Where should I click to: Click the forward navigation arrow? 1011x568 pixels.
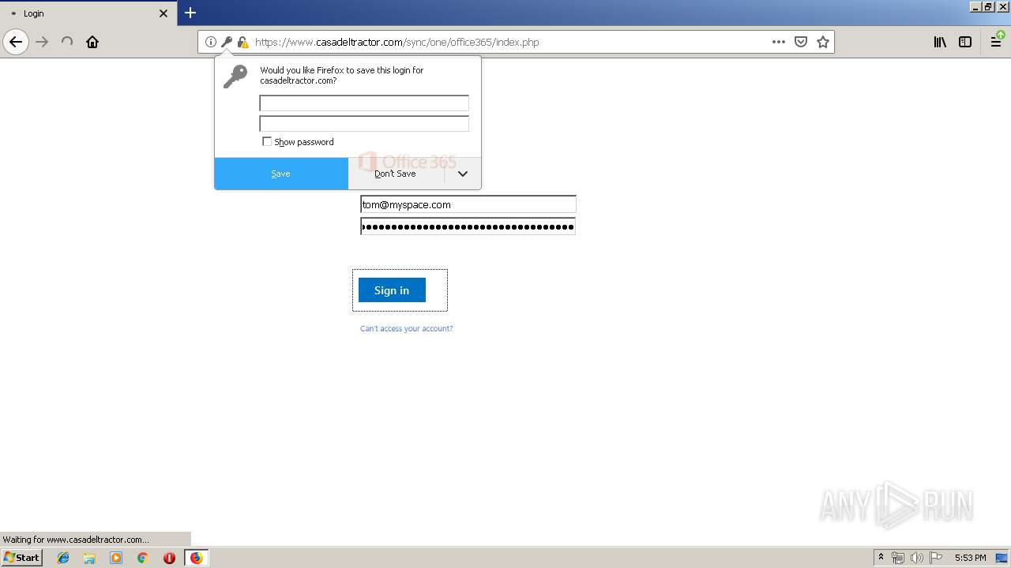(x=42, y=42)
